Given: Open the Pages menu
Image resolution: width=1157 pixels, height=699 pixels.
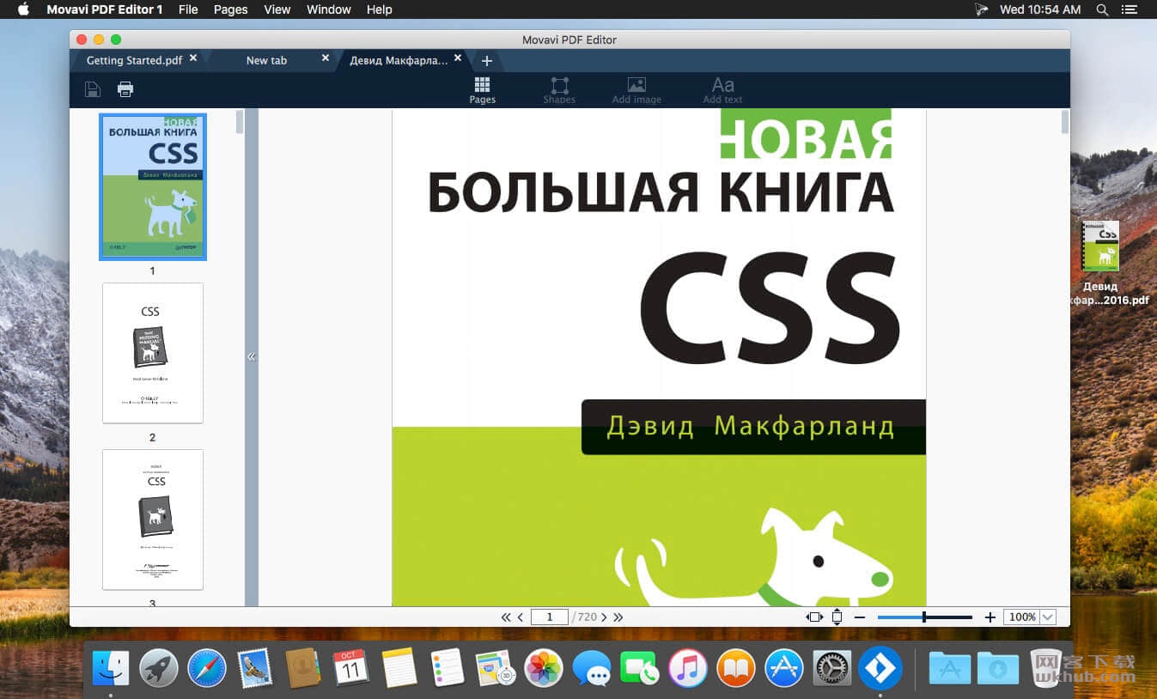Looking at the screenshot, I should (230, 9).
